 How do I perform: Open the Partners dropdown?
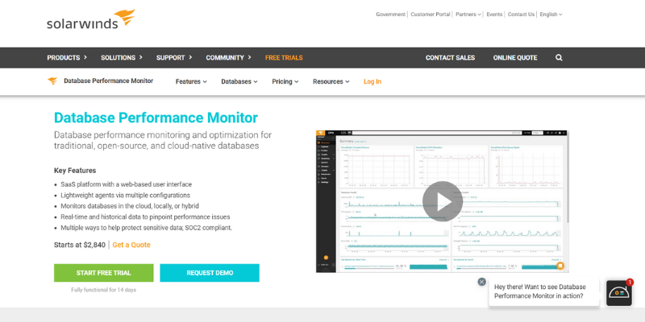tap(468, 14)
